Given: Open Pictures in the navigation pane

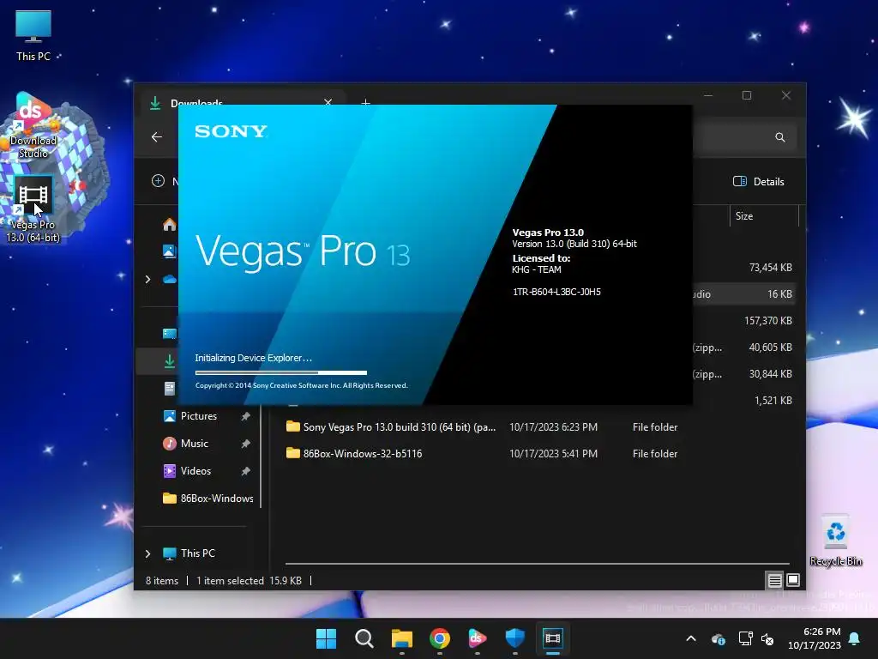Looking at the screenshot, I should coord(198,416).
